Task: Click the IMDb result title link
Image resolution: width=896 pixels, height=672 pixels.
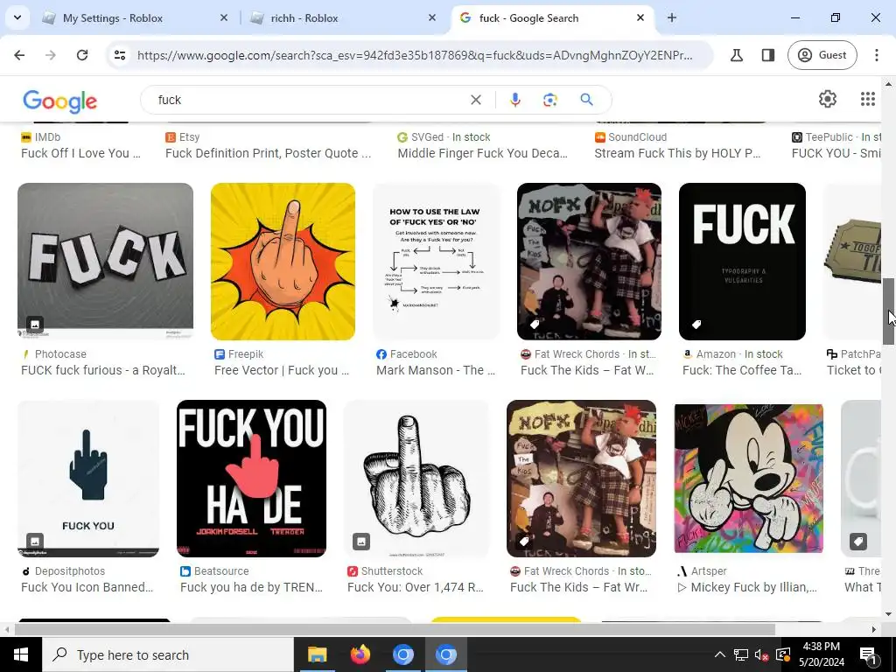Action: coord(80,153)
